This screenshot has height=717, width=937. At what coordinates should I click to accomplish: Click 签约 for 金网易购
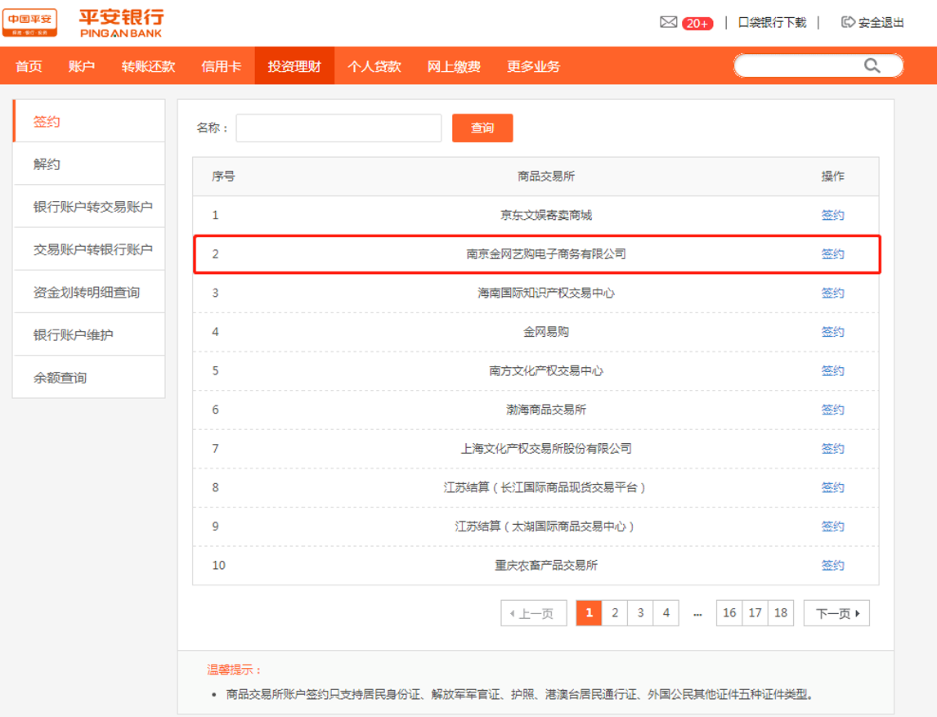832,332
